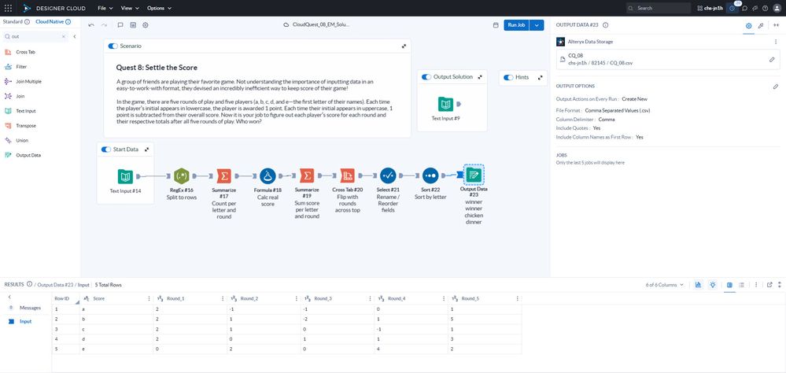Select the Select #21 tool node
Image resolution: width=786 pixels, height=373 pixels.
pos(388,176)
